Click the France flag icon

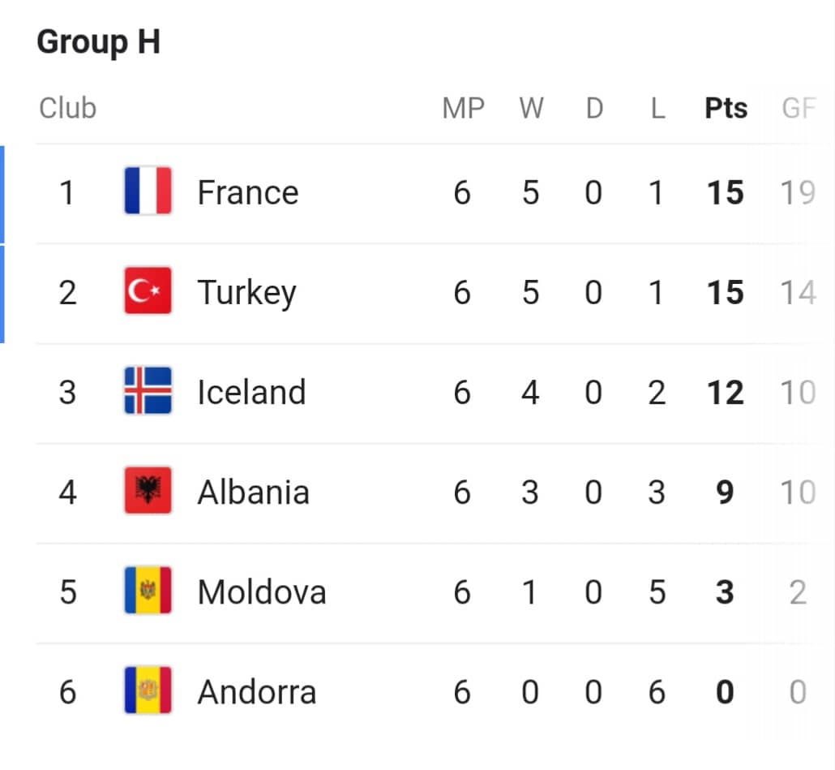[148, 191]
